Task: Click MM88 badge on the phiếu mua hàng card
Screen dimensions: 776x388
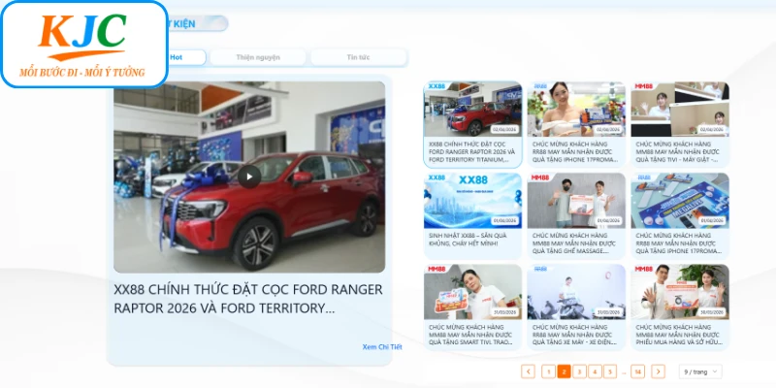Action: 643,269
